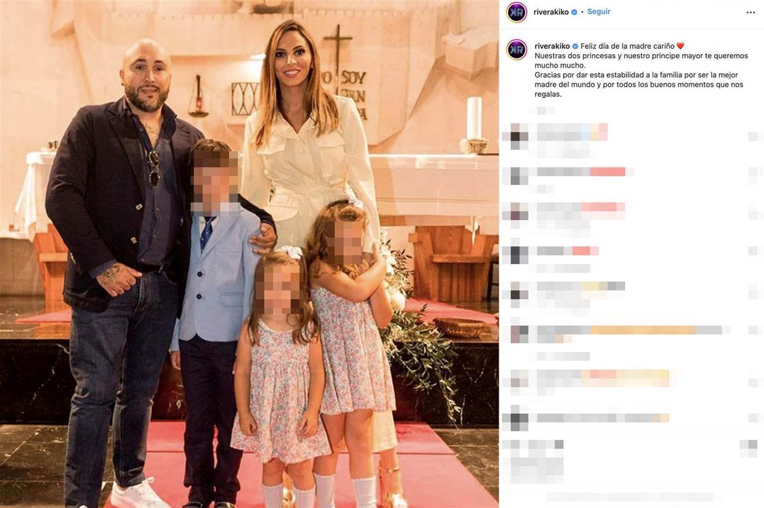Click the verified badge in the header
The image size is (764, 508).
[574, 12]
